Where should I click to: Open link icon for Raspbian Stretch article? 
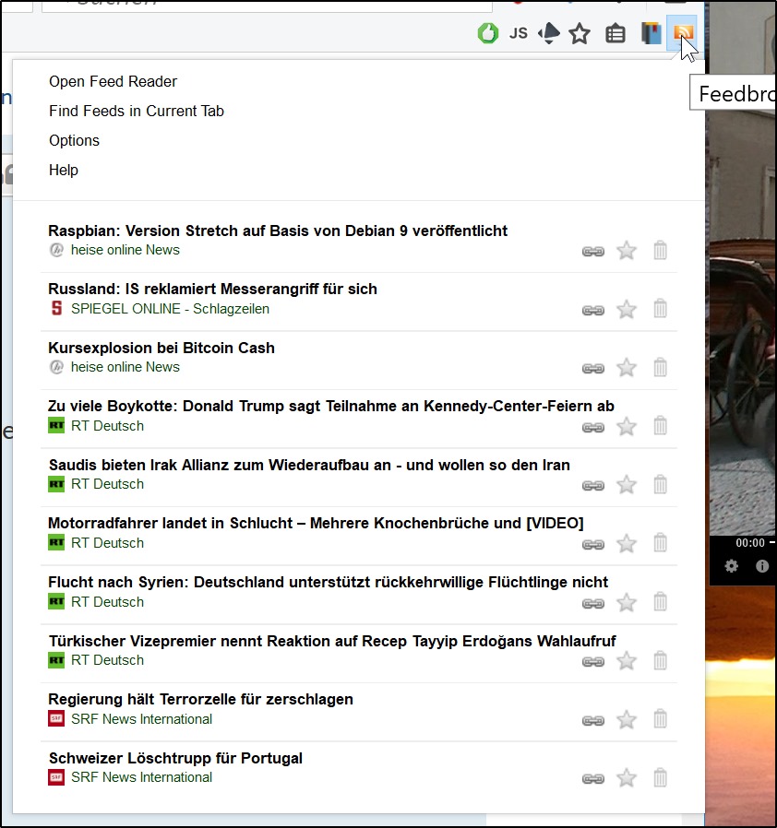click(x=593, y=252)
